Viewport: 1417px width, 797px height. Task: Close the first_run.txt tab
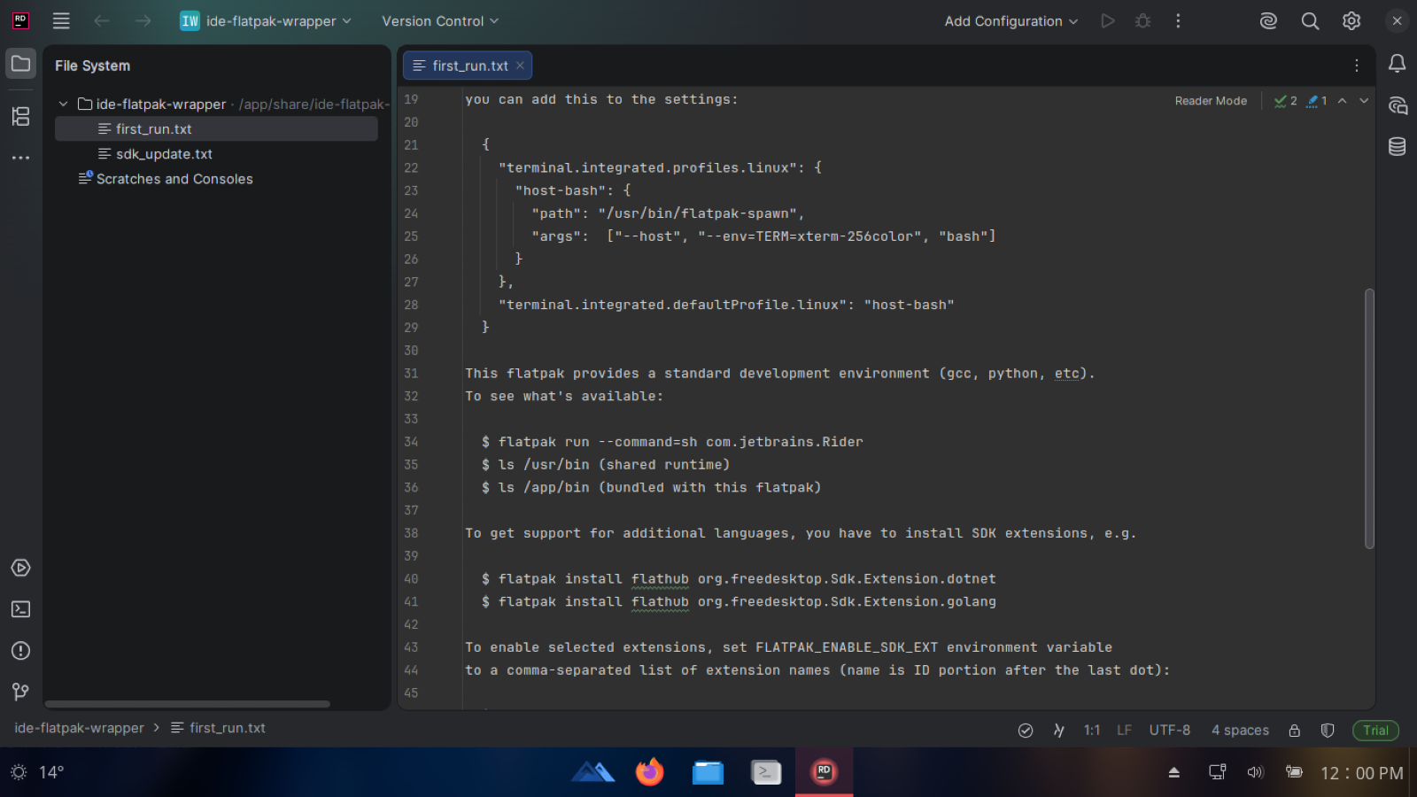tap(520, 66)
